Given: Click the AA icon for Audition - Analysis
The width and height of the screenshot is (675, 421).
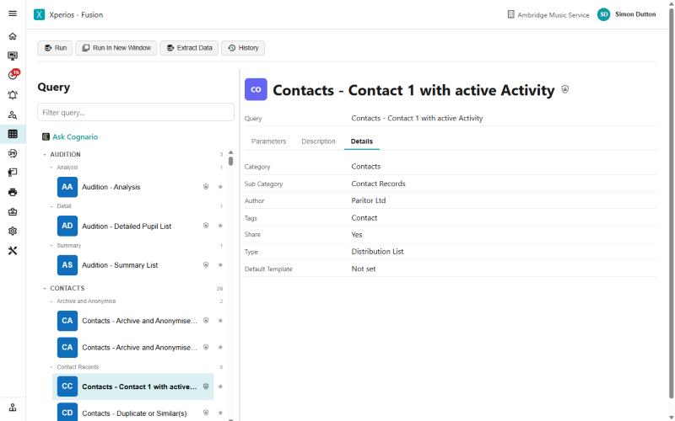Looking at the screenshot, I should 67,187.
